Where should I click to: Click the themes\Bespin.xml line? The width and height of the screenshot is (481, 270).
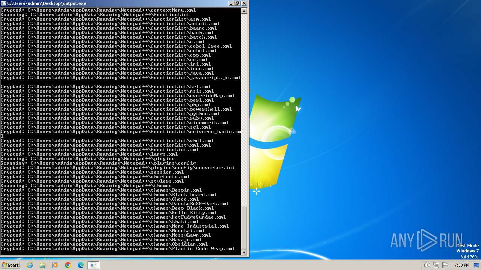click(101, 190)
